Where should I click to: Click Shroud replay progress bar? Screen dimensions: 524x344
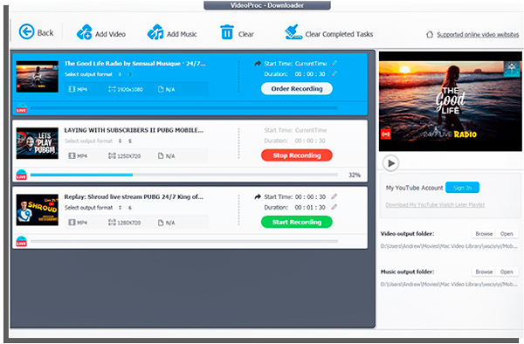click(184, 241)
